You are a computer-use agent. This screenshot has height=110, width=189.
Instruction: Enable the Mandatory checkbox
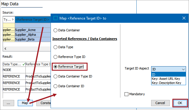pos(126,94)
